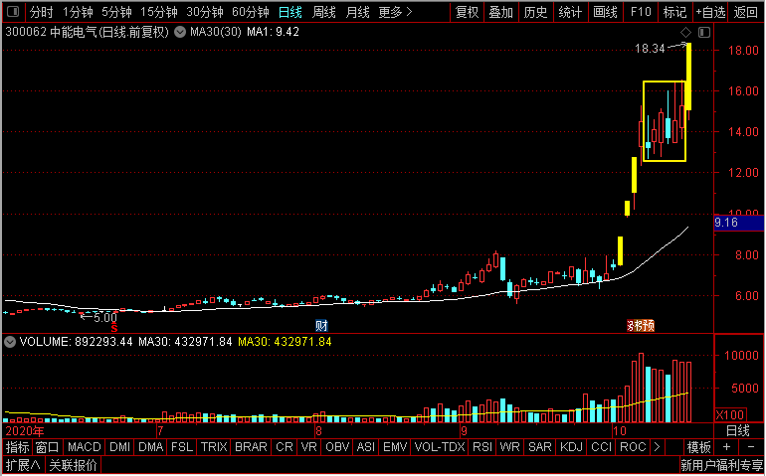766x476 pixels.
Task: Expand the 更多 timeframe list
Action: tap(395, 12)
